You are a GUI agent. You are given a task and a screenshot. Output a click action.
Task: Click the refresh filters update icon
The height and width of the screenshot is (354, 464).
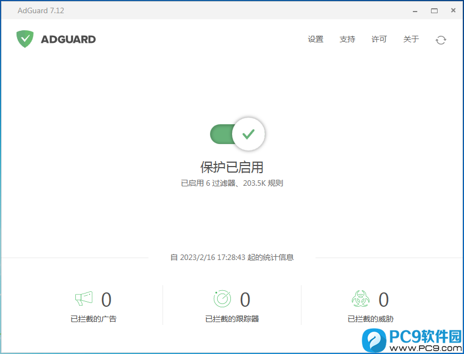click(x=440, y=40)
